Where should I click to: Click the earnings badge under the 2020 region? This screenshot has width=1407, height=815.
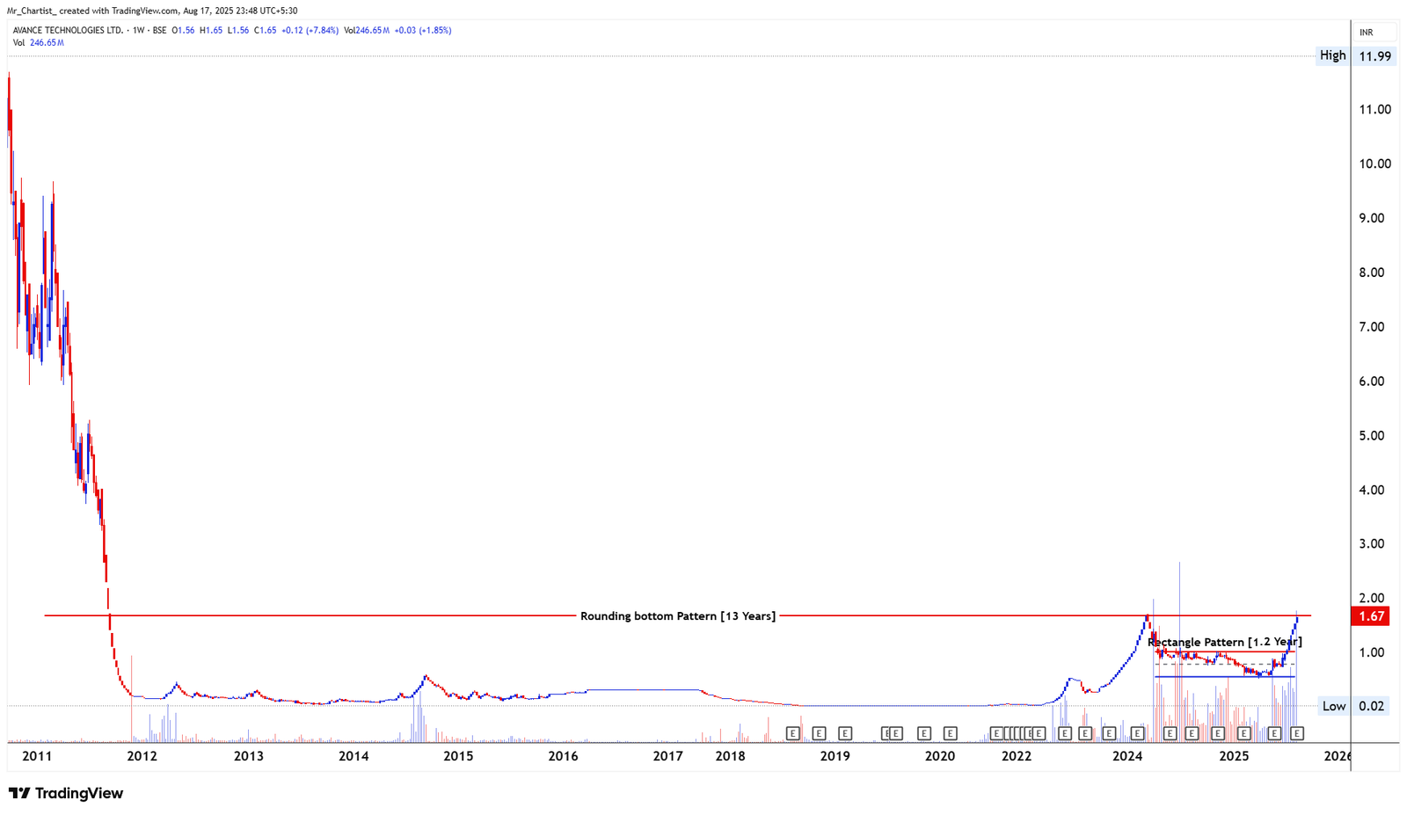(x=950, y=732)
